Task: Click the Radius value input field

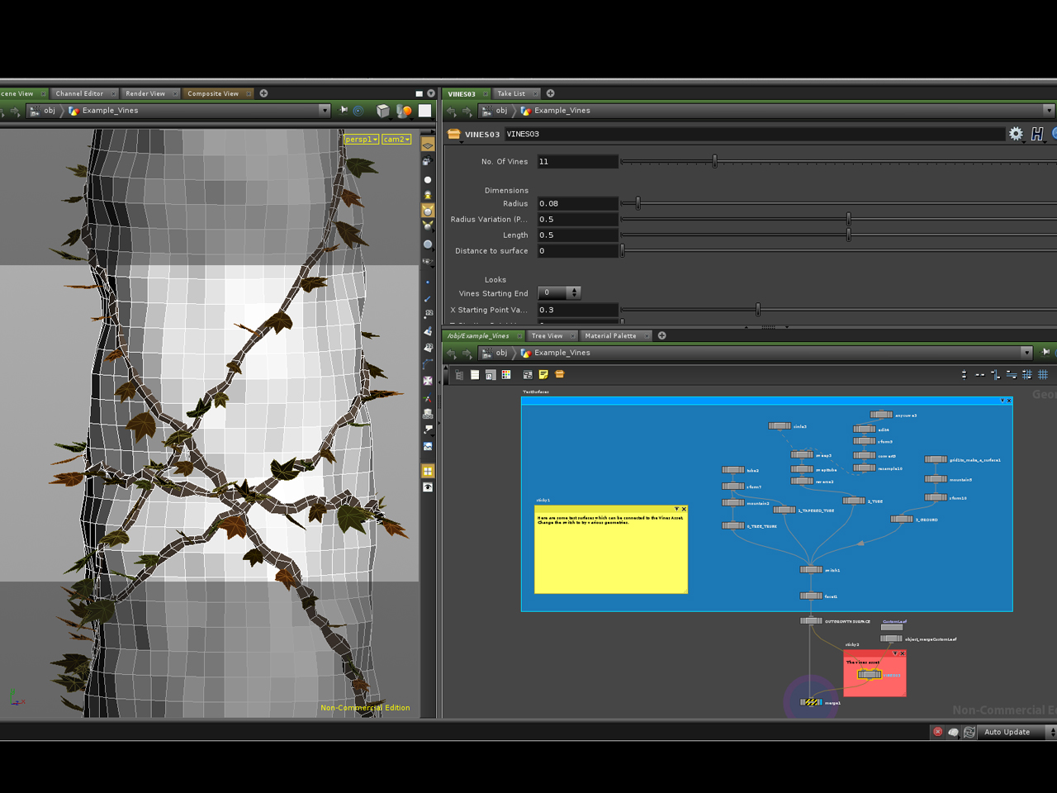Action: tap(576, 203)
